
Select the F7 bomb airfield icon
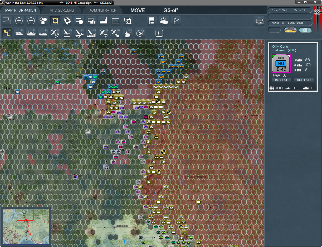[x=79, y=33]
